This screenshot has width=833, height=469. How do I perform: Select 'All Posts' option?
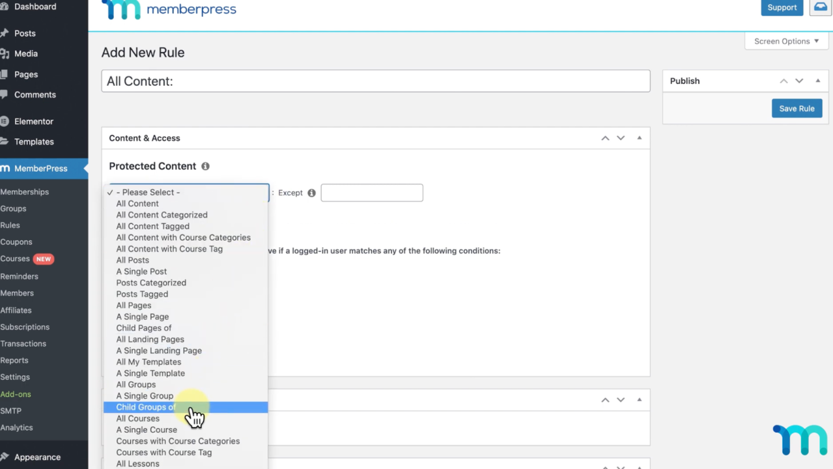tap(186, 260)
